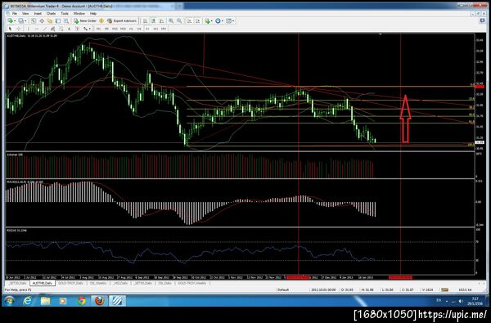Switch chart to bar chart style
The height and width of the screenshot is (323, 491).
pyautogui.click(x=145, y=21)
